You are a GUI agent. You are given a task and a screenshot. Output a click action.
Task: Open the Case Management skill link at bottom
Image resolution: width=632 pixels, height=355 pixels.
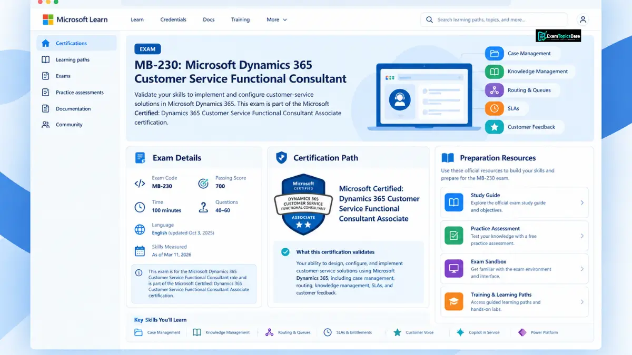157,332
